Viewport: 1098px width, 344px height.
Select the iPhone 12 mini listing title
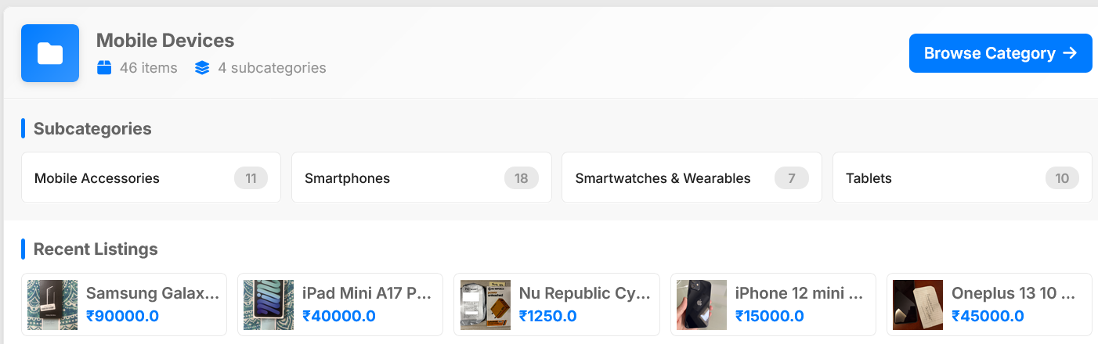[x=799, y=294]
